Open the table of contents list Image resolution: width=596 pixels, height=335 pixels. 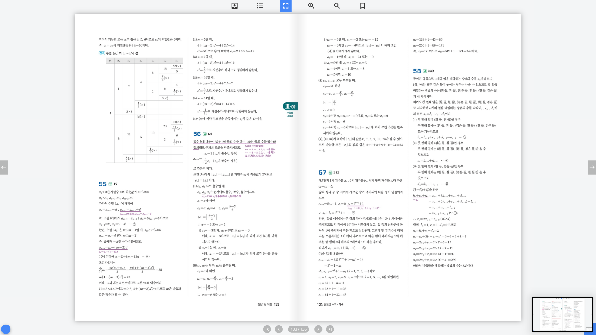pos(260,6)
